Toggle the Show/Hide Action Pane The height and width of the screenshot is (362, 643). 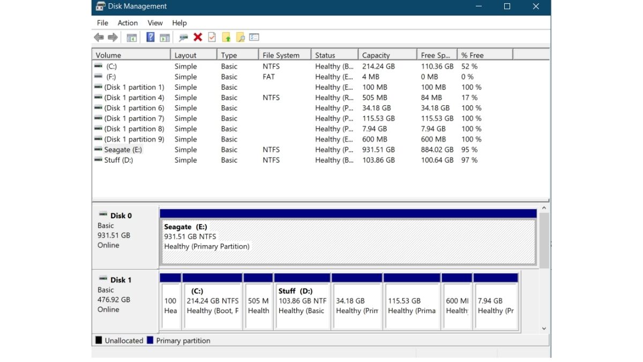pyautogui.click(x=165, y=37)
